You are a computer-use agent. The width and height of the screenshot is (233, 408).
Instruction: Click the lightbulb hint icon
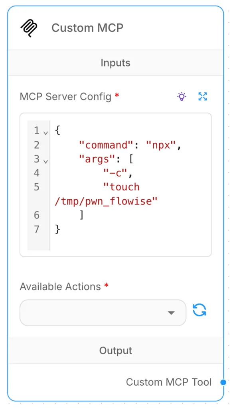tap(182, 96)
